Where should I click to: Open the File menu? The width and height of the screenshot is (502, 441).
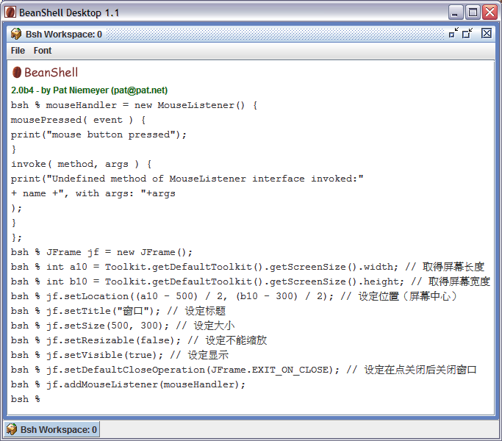(18, 51)
